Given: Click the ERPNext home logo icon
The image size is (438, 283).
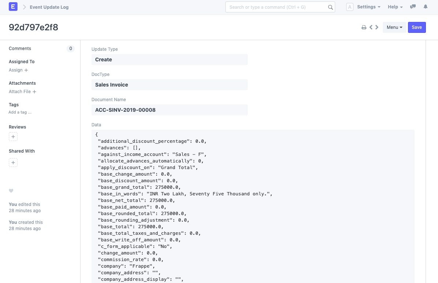Looking at the screenshot, I should [x=13, y=7].
